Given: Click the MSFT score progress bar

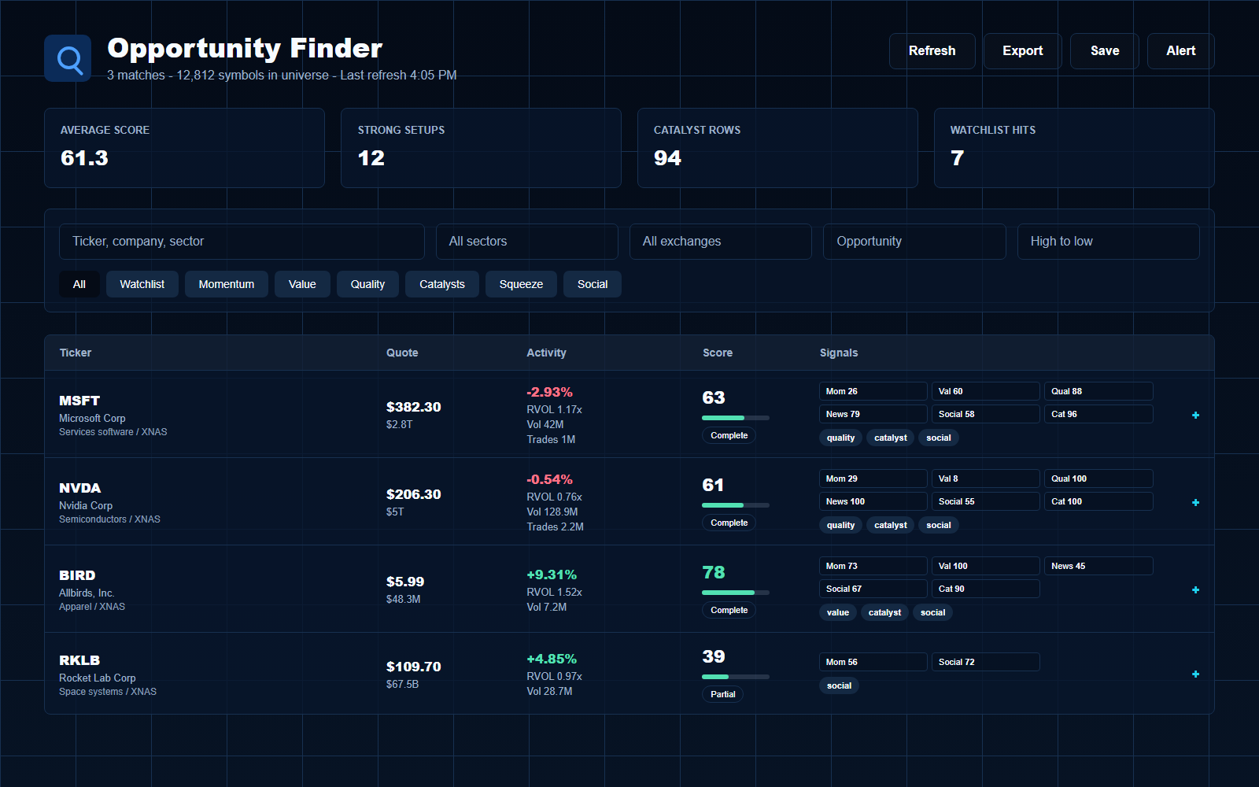Looking at the screenshot, I should [736, 418].
